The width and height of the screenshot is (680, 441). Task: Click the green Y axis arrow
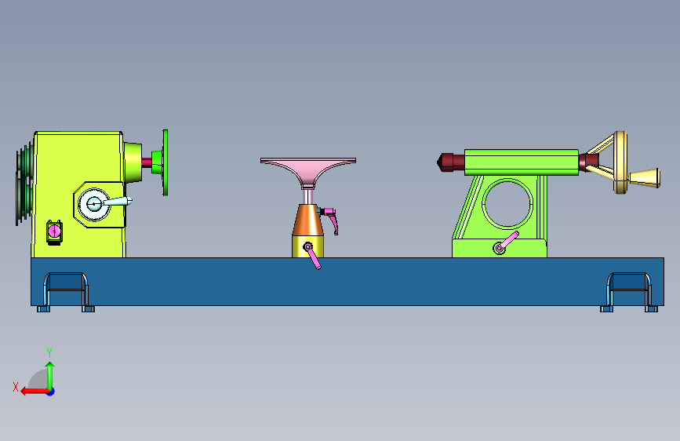50,376
